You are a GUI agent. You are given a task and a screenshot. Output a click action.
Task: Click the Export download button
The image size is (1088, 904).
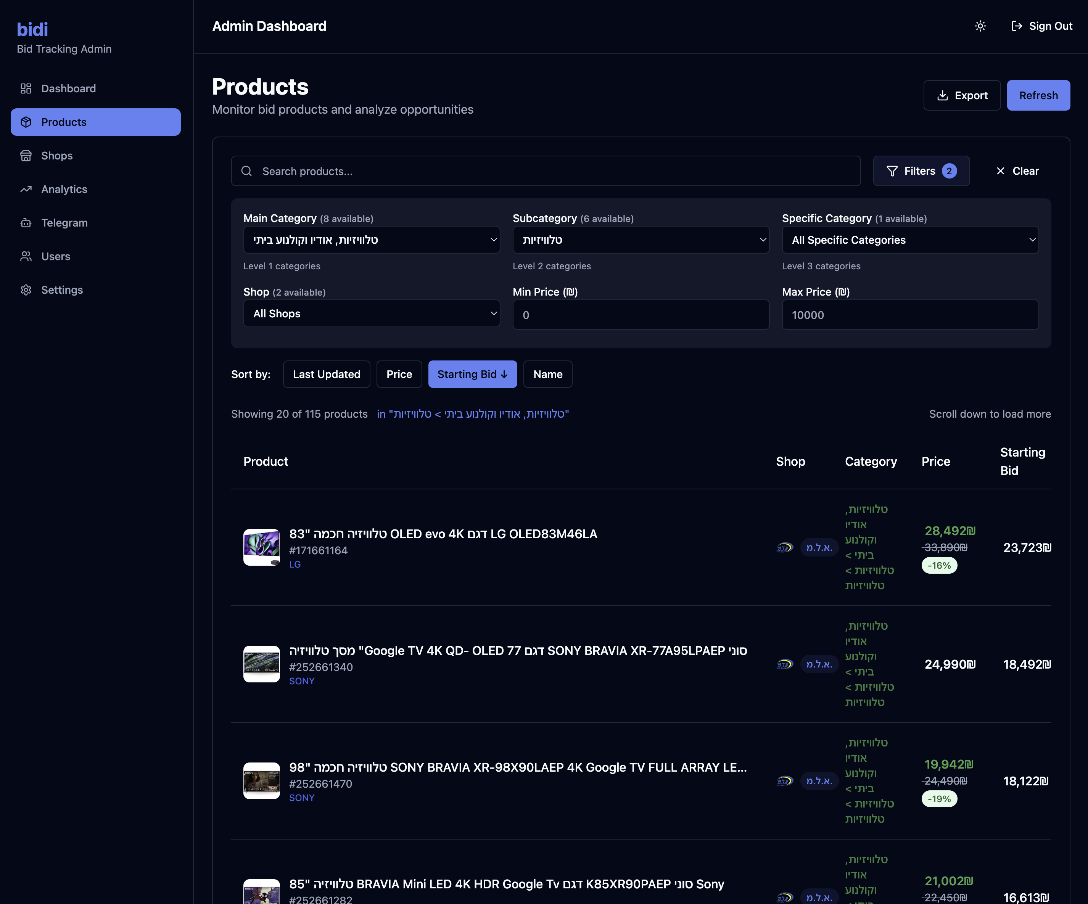pos(962,95)
